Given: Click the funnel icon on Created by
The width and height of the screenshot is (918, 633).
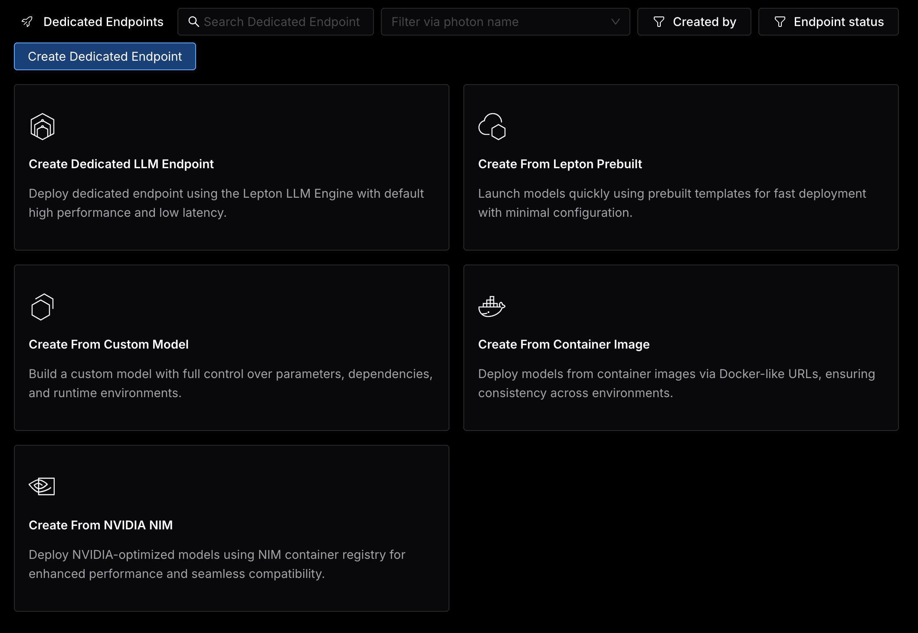Looking at the screenshot, I should tap(659, 22).
